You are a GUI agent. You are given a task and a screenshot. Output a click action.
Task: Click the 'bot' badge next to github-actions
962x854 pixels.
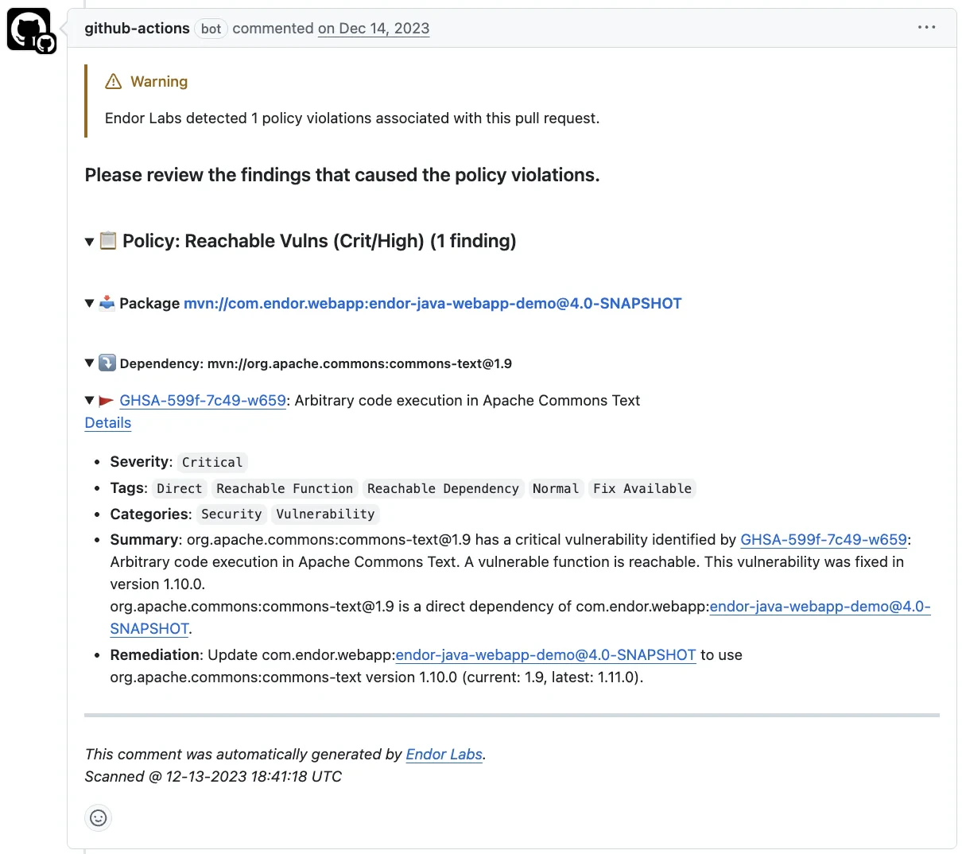[211, 29]
